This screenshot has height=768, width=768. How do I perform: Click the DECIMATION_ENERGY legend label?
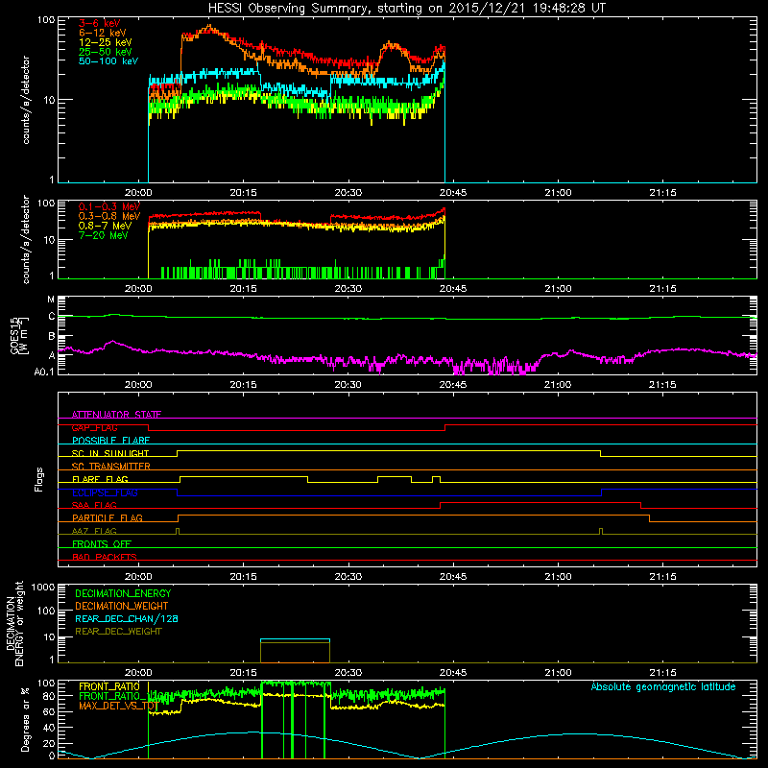(x=123, y=593)
